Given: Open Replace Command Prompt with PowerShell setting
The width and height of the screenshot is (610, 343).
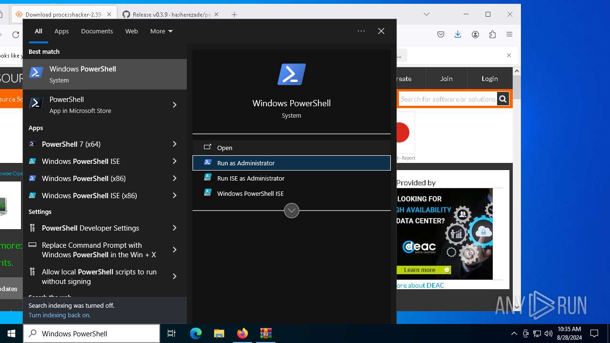Looking at the screenshot, I should 97,250.
